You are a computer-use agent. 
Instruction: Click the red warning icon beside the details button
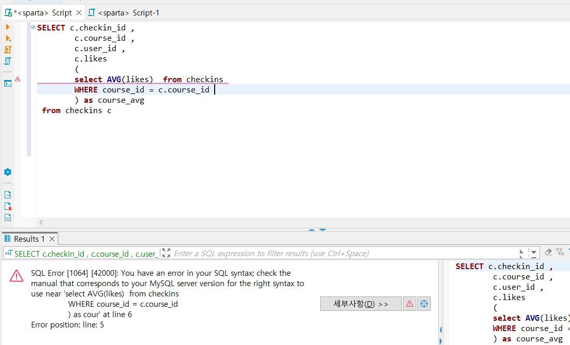tap(410, 304)
